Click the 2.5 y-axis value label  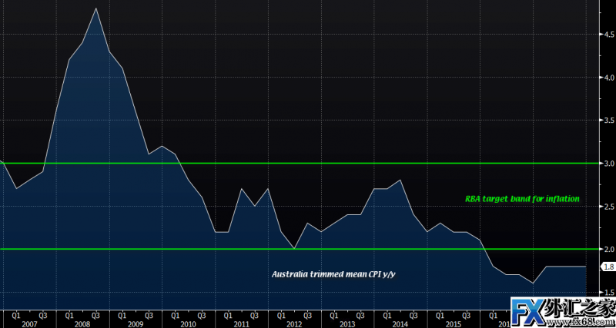tap(608, 207)
